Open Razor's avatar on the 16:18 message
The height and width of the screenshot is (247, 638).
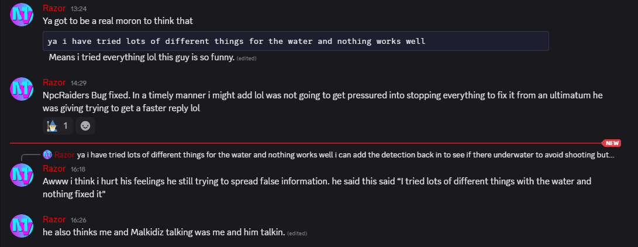22,175
